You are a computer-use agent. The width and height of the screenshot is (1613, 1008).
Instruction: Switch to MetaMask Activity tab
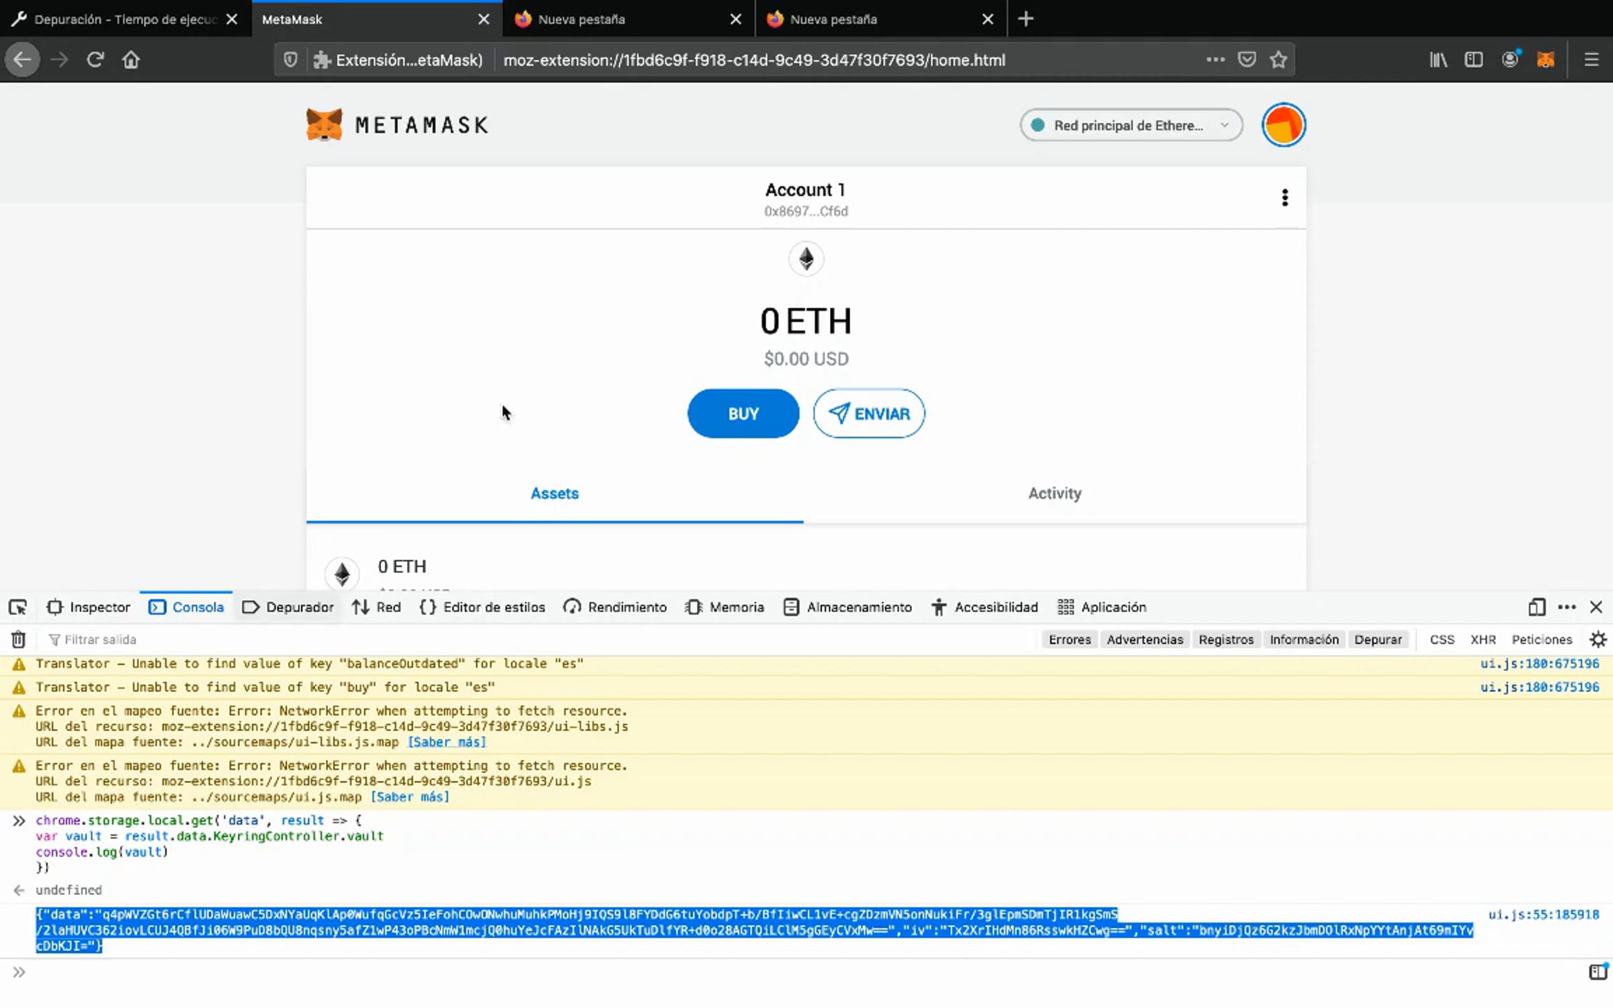1054,493
